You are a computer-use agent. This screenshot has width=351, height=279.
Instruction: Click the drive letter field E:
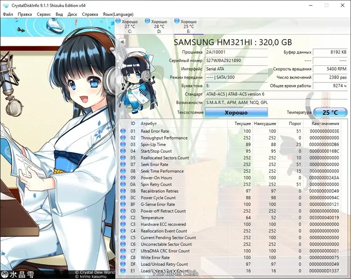[236, 86]
